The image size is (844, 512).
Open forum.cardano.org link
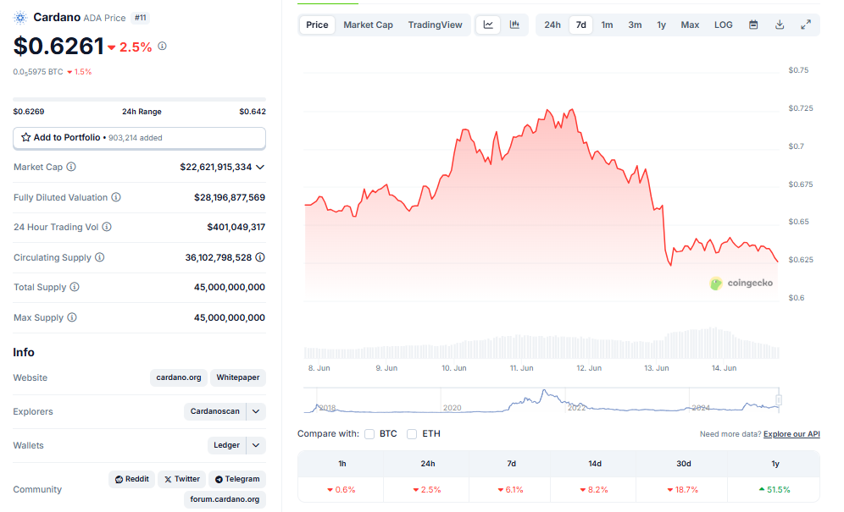pos(225,499)
